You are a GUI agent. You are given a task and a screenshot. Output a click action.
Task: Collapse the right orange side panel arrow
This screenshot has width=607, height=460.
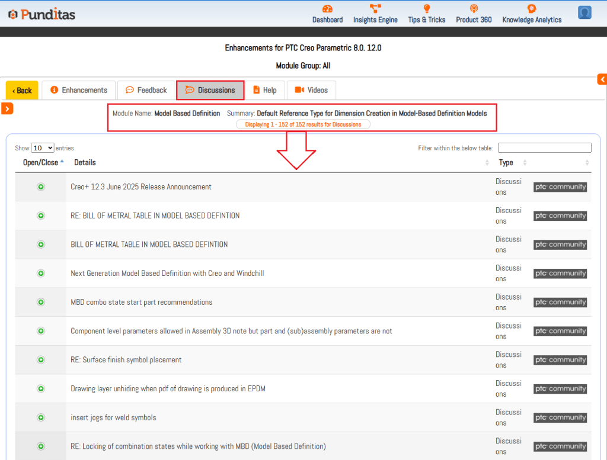pos(602,79)
